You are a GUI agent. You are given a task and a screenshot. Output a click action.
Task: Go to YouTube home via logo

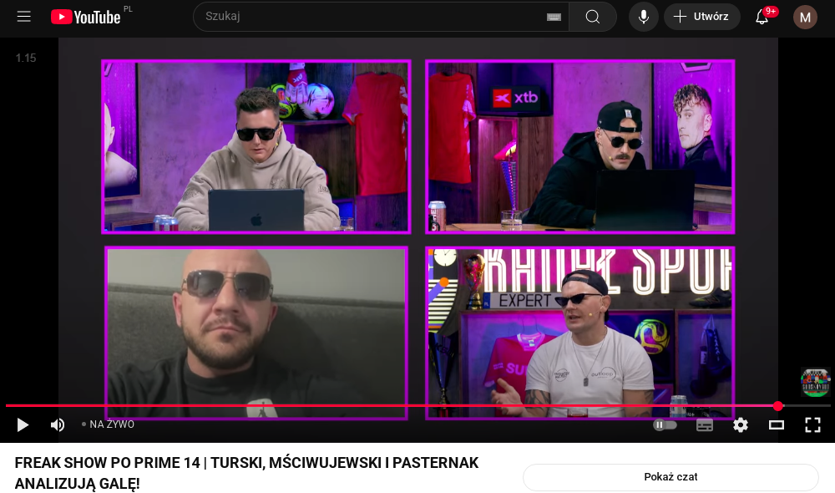pyautogui.click(x=85, y=17)
